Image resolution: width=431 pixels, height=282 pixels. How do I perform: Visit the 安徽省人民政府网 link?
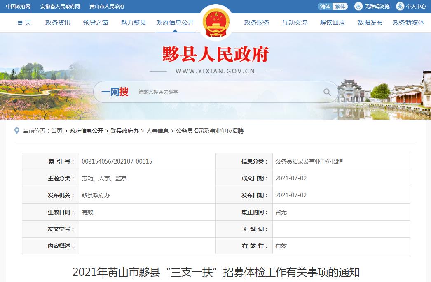coord(60,7)
